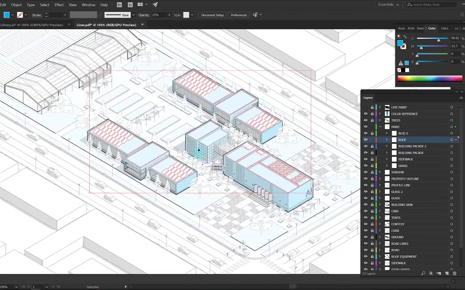
Task: Click the Locate Object magnifier icon in Layers panel
Action: pyautogui.click(x=423, y=273)
